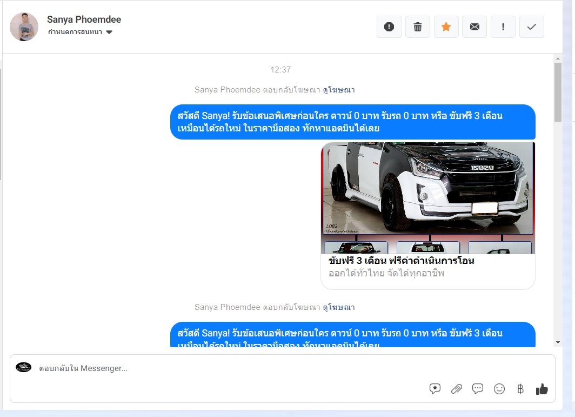Image resolution: width=575 pixels, height=417 pixels.
Task: Click the conversation's vertical scrollbar thumb
Action: (558, 92)
